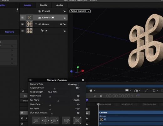This screenshot has height=126, width=163.
Task: Click the third HUD move tool button
Action: click(54, 120)
